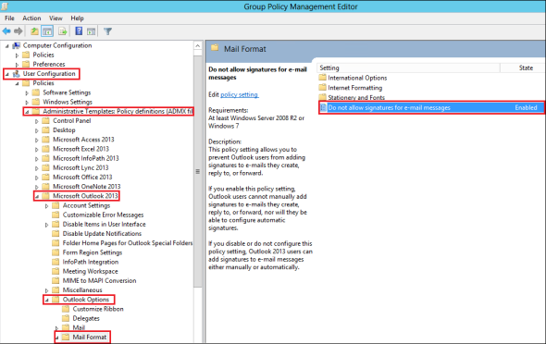The height and width of the screenshot is (344, 546).
Task: Open the Help toolbar icon
Action: click(x=79, y=31)
